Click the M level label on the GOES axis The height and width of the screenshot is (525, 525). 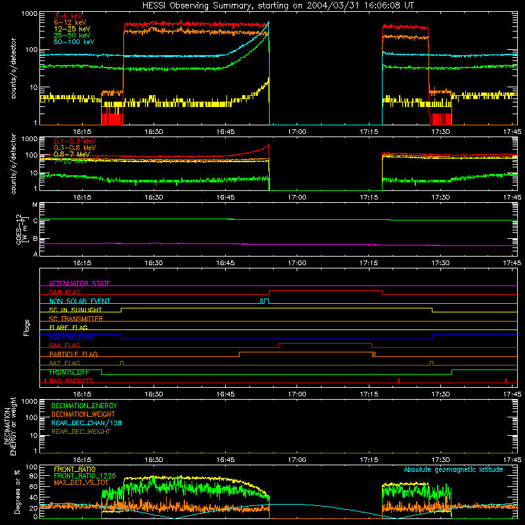pyautogui.click(x=35, y=205)
